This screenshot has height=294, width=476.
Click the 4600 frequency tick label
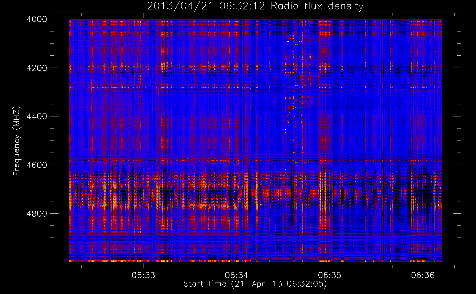37,165
